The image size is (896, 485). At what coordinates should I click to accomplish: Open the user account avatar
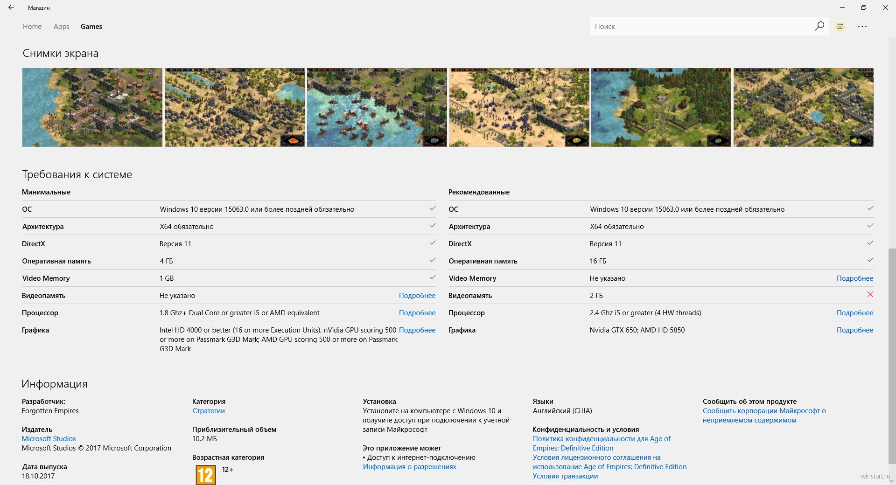point(840,27)
